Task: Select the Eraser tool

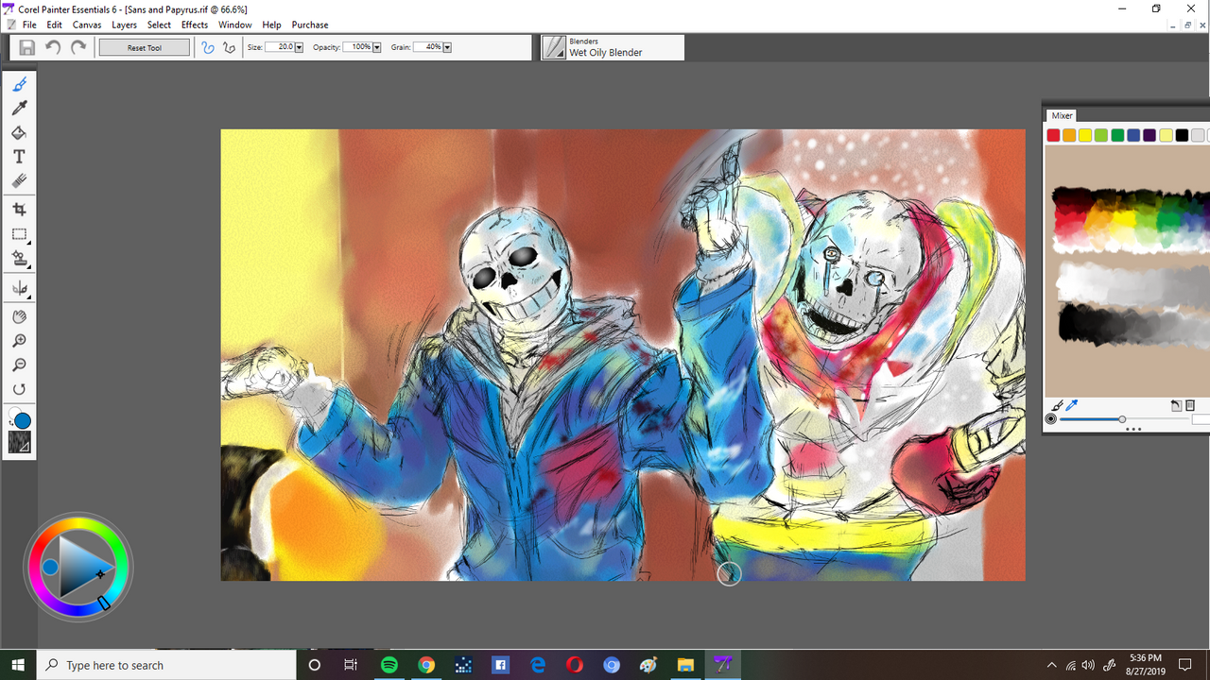Action: (19, 180)
